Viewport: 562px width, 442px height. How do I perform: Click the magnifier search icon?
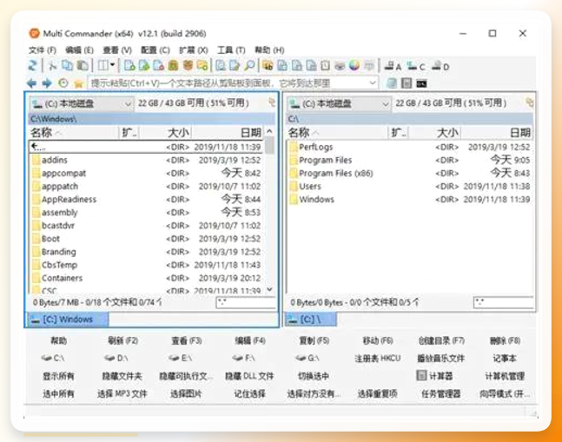(249, 65)
